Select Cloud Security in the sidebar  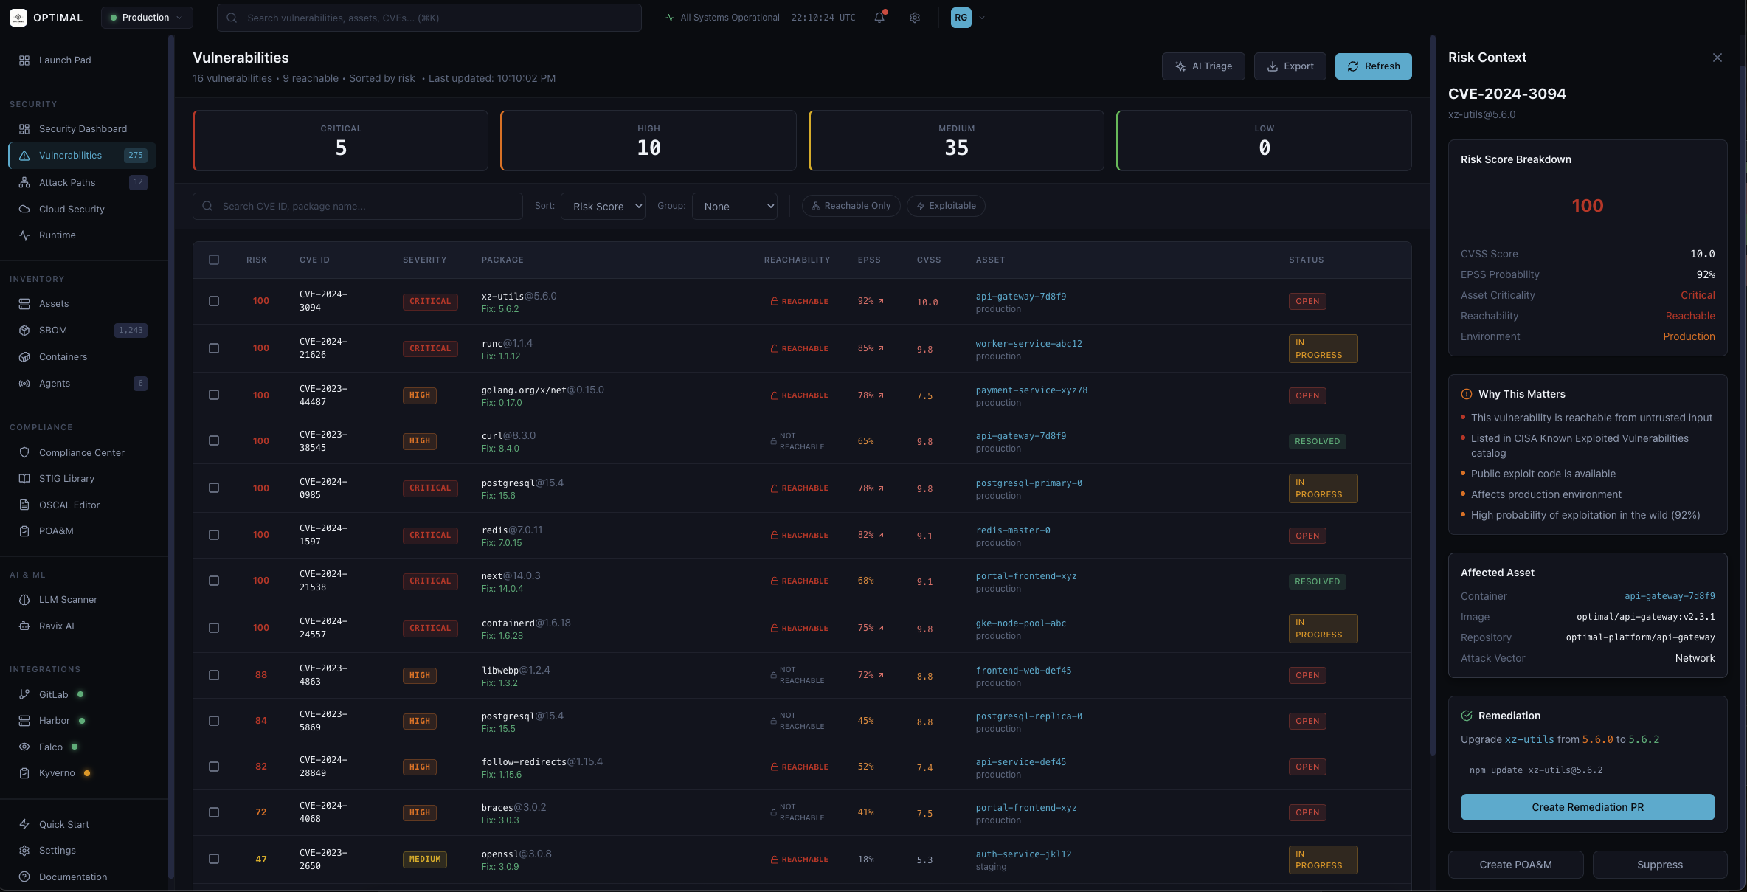pyautogui.click(x=70, y=209)
